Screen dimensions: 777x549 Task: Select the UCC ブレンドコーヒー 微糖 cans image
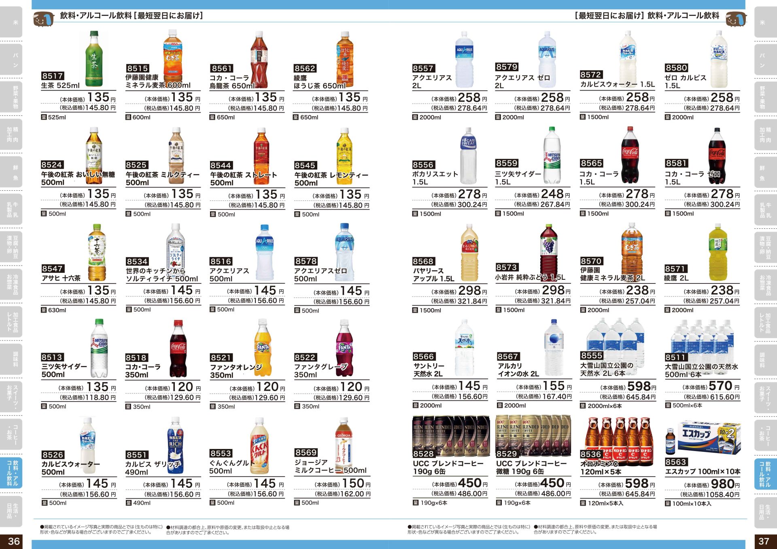(533, 436)
